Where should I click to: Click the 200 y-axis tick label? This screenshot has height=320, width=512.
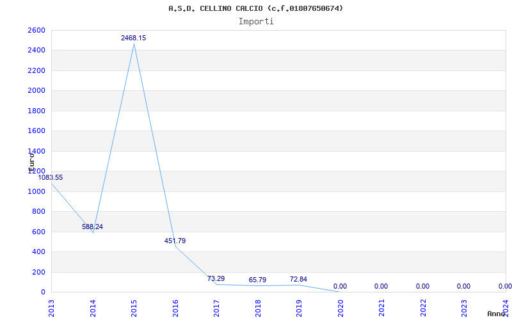tap(38, 272)
